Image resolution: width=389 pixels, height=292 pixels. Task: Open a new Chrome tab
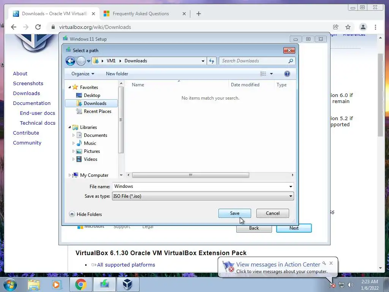tap(198, 14)
